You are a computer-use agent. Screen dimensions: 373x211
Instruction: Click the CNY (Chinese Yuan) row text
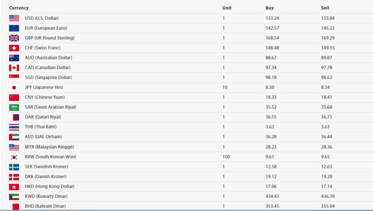click(44, 97)
